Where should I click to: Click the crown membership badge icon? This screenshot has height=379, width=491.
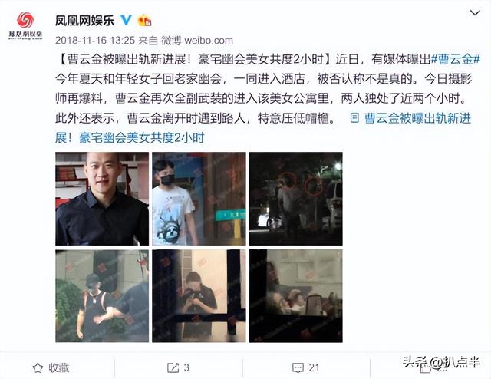144,21
